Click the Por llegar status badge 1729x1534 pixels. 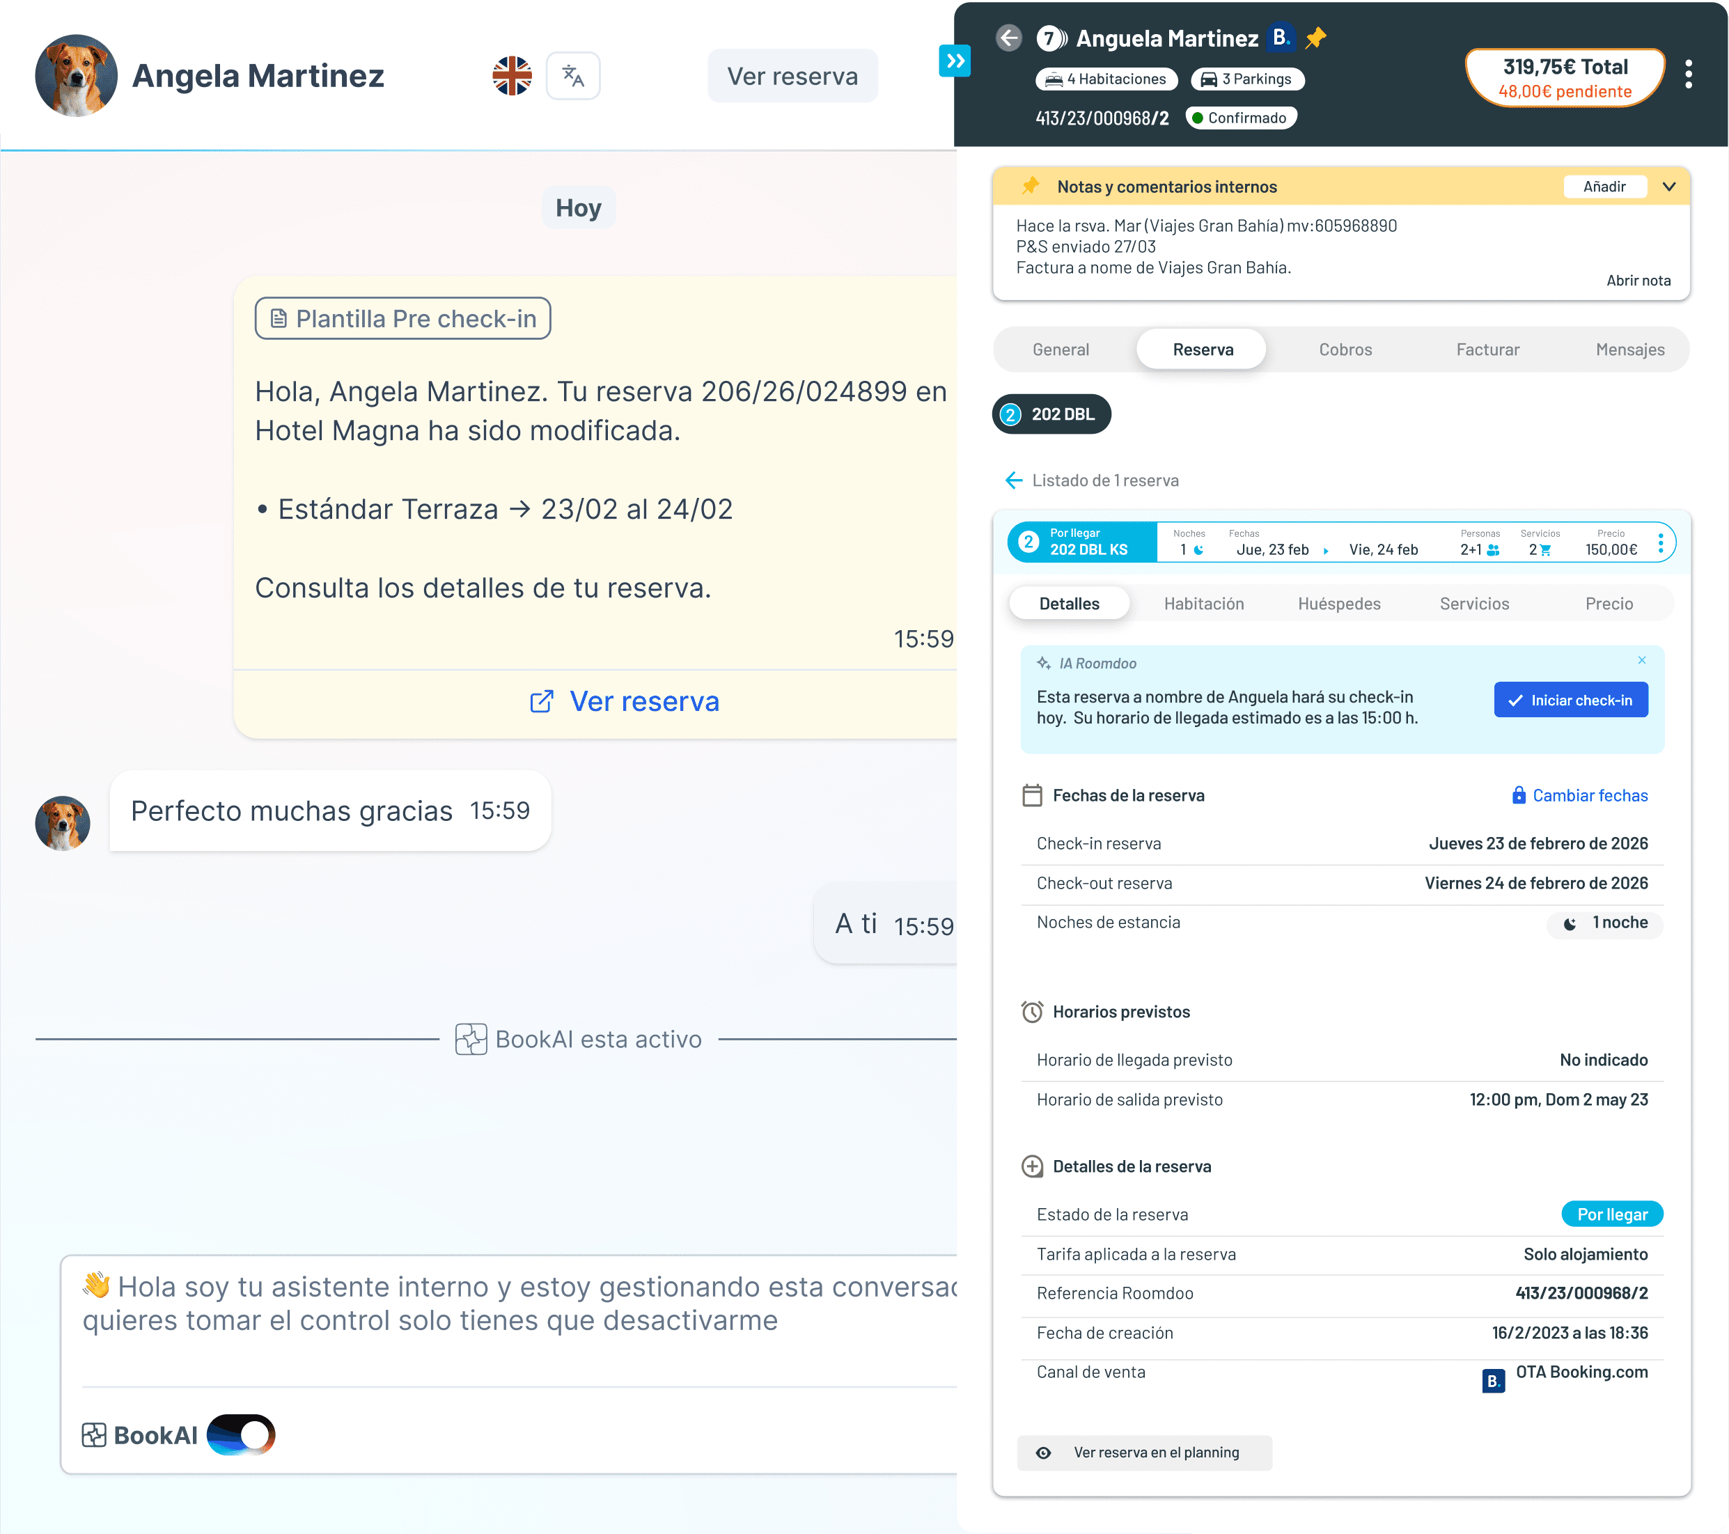[x=1611, y=1214]
